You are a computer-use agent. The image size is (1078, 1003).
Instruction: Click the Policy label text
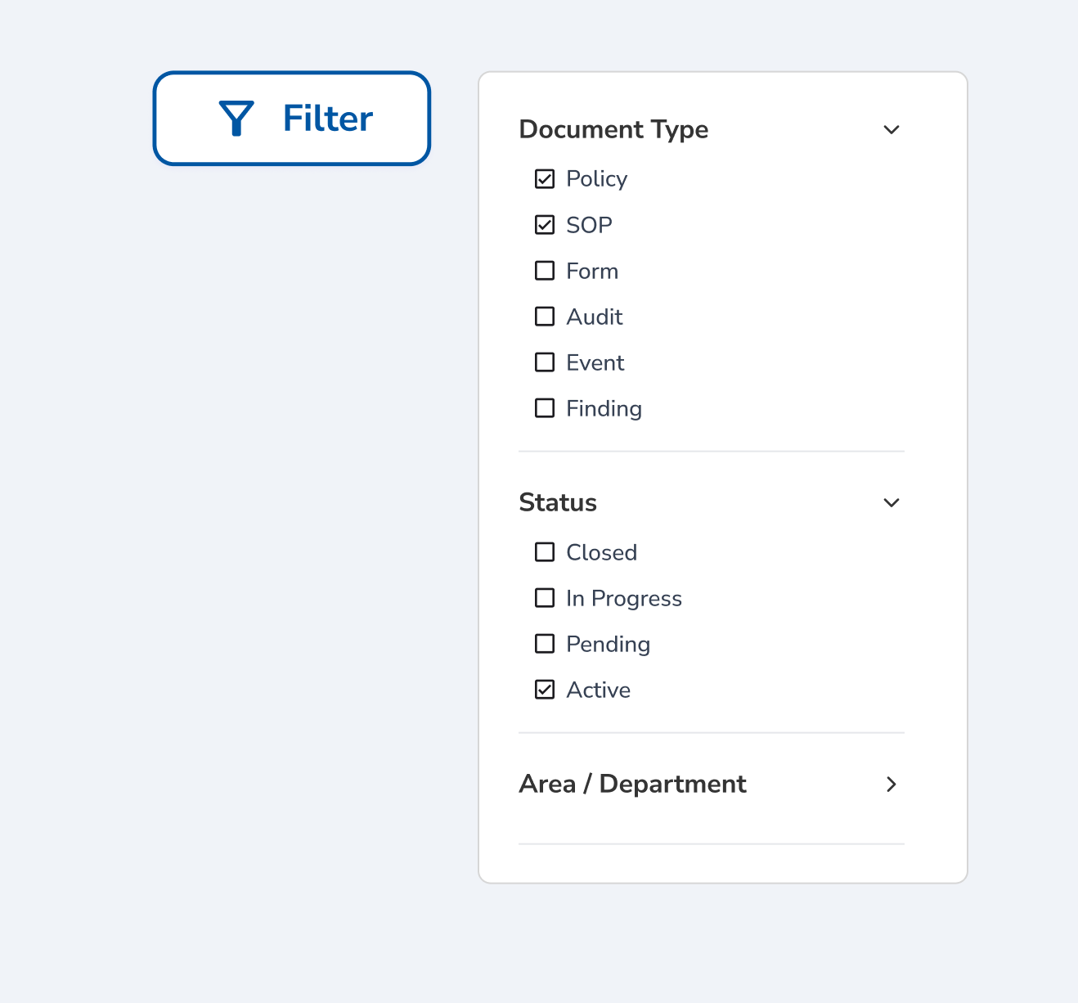click(596, 179)
